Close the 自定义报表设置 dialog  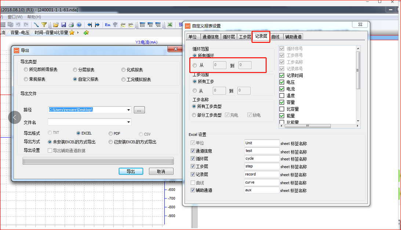pyautogui.click(x=360, y=24)
